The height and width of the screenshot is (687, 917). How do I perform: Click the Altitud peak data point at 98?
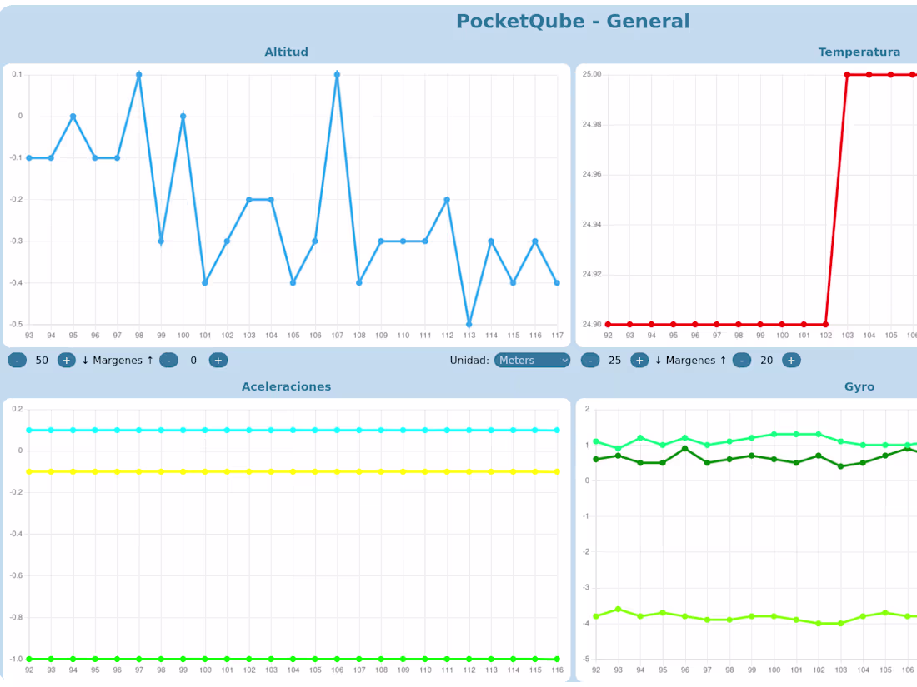click(139, 74)
